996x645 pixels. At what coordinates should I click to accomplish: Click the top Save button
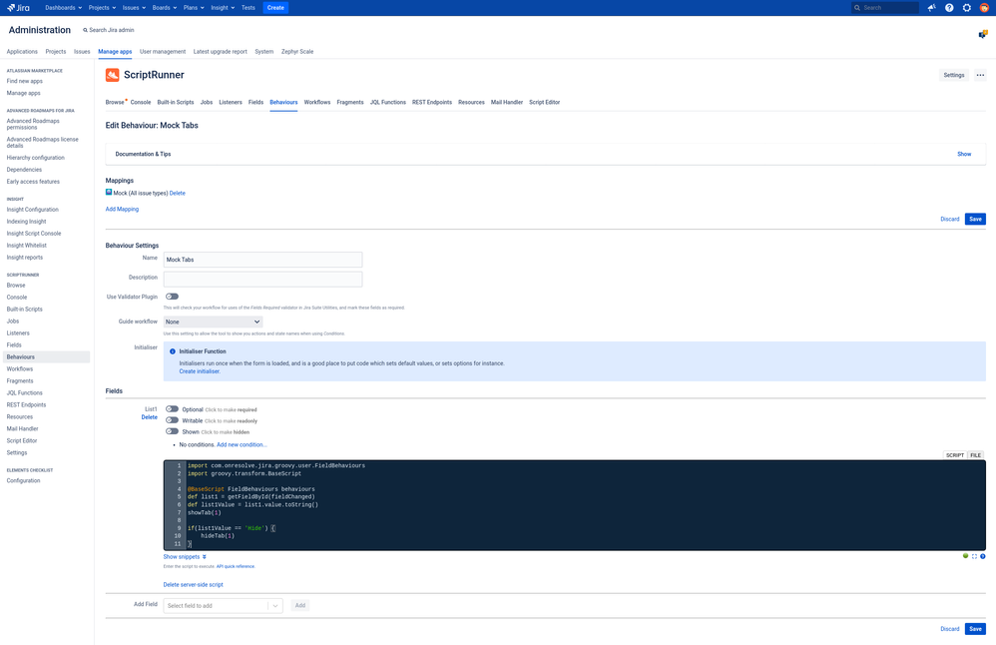[975, 219]
